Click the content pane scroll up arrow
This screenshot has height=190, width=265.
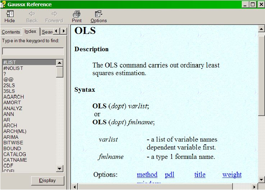[261, 29]
